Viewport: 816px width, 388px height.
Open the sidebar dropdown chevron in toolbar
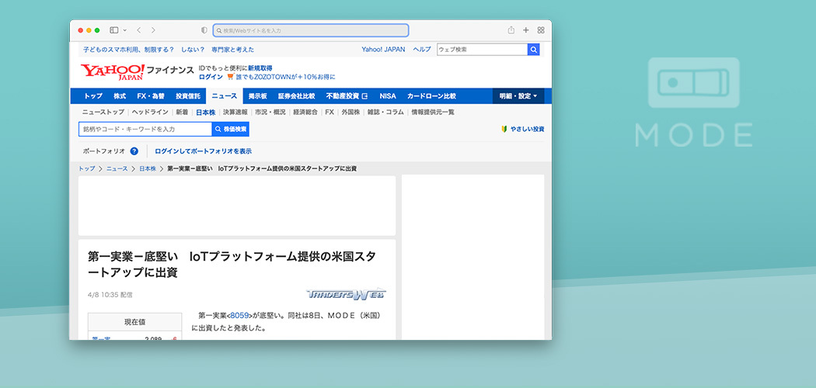pos(124,30)
